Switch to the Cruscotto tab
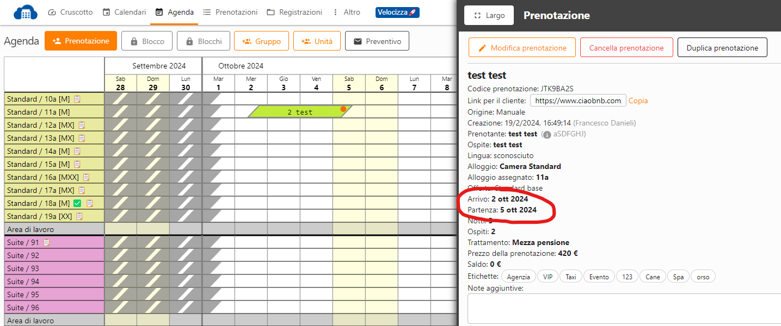The image size is (781, 326). [x=70, y=12]
